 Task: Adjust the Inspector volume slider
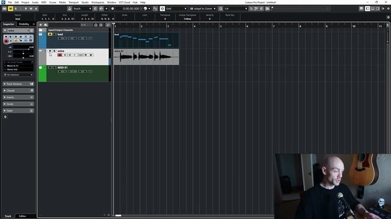[x=23, y=49]
